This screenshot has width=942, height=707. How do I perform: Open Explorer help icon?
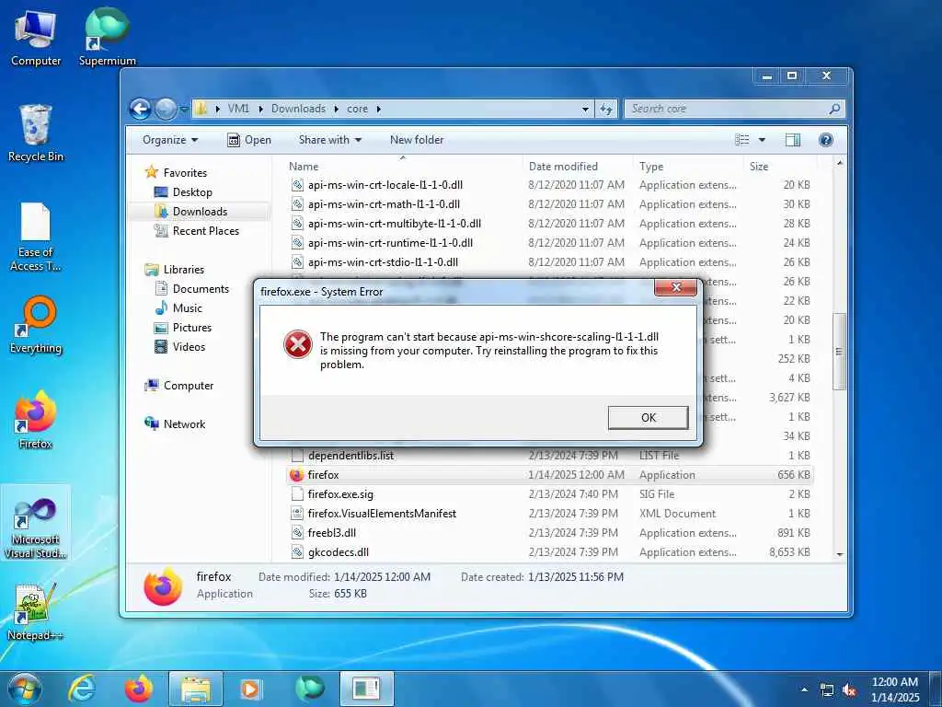826,140
